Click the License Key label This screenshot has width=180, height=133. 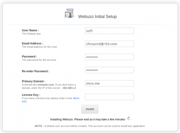coord(31,95)
